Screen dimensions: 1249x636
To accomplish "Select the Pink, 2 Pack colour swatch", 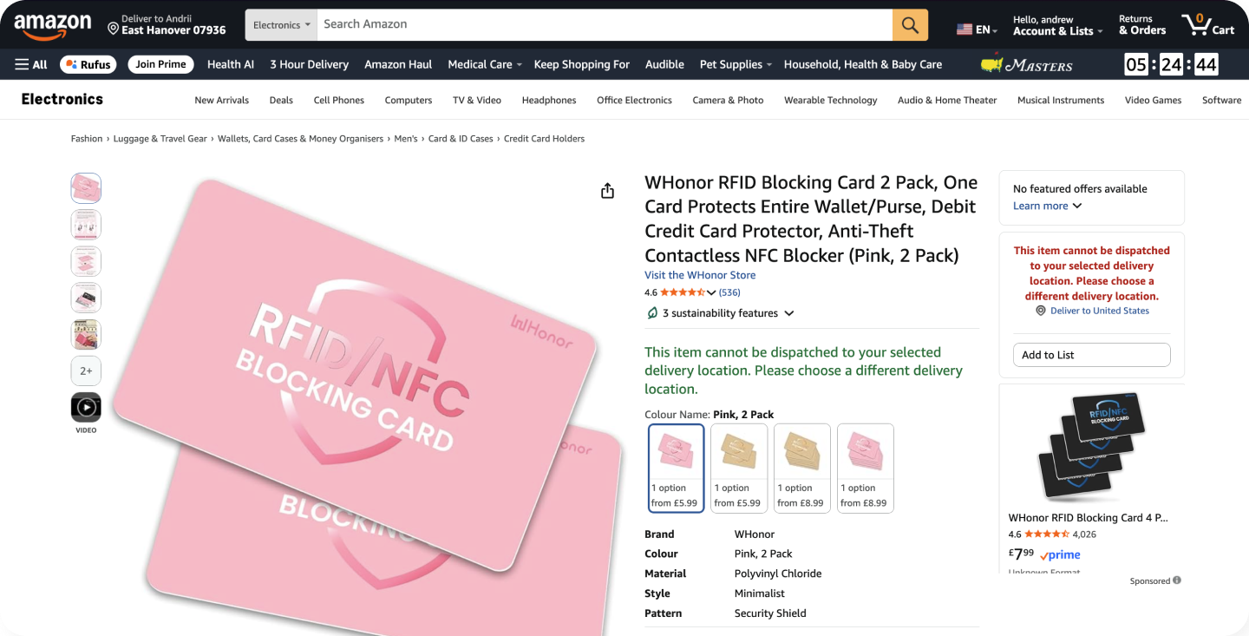I will (x=676, y=468).
